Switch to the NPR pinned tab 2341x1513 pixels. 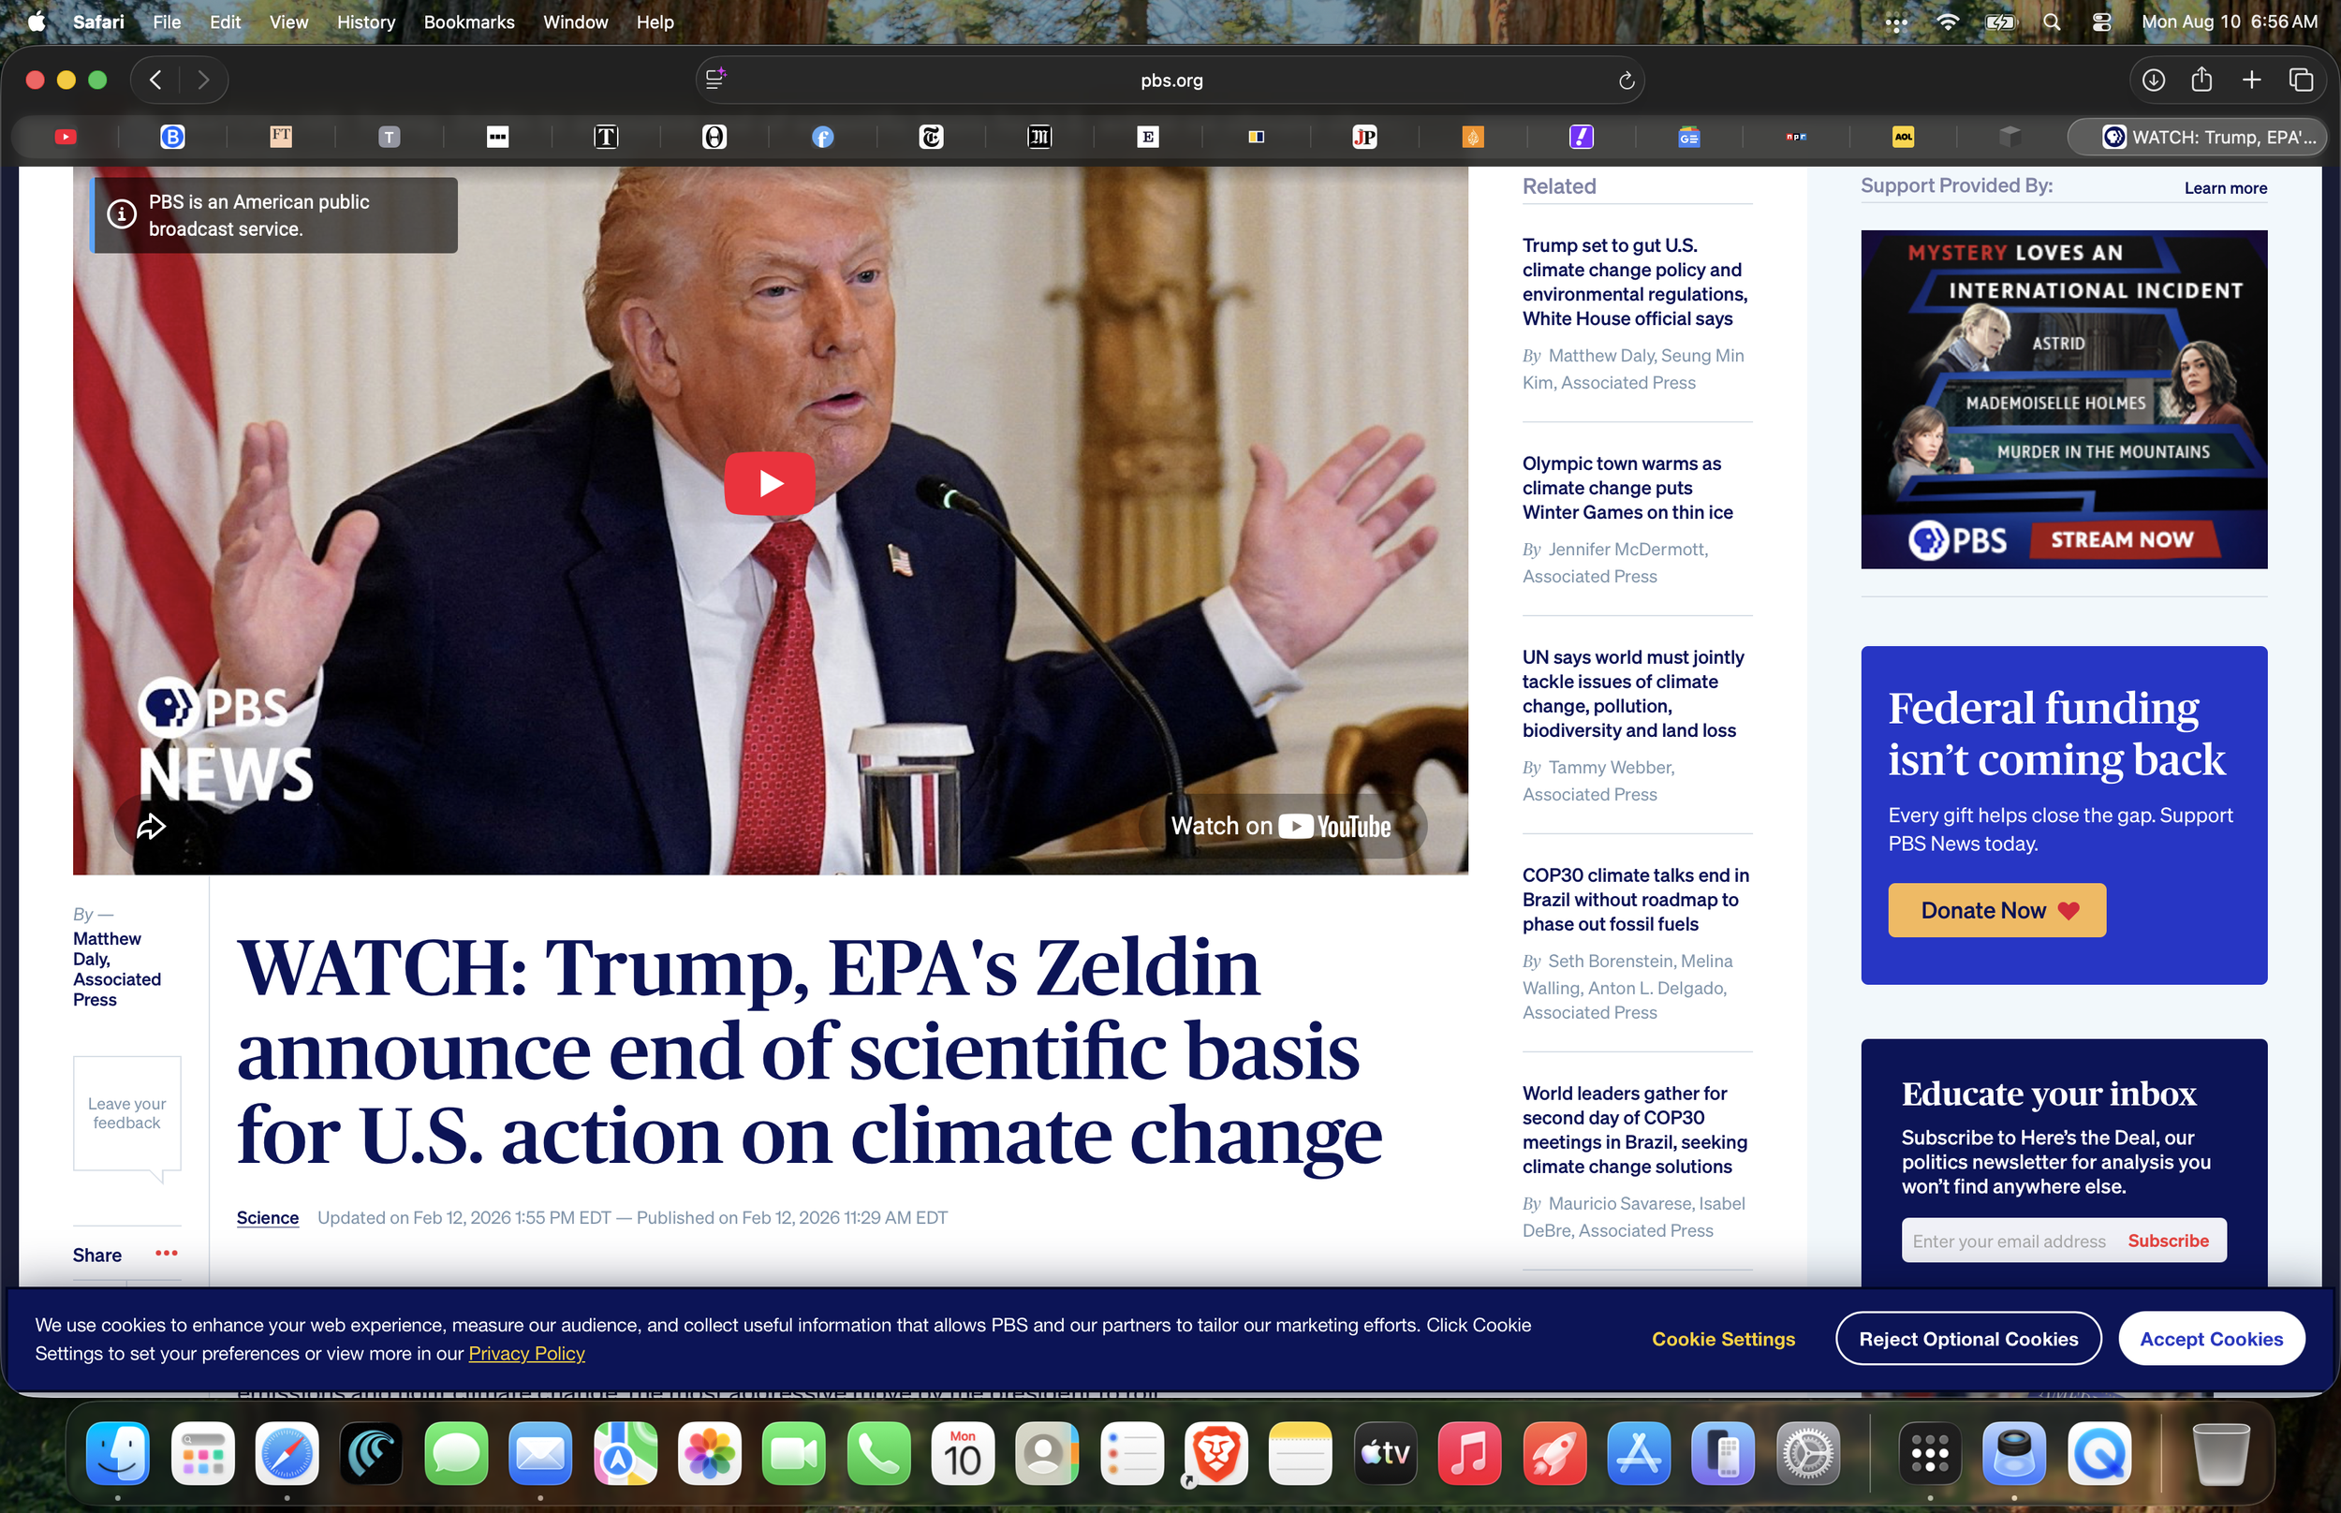pyautogui.click(x=1797, y=137)
